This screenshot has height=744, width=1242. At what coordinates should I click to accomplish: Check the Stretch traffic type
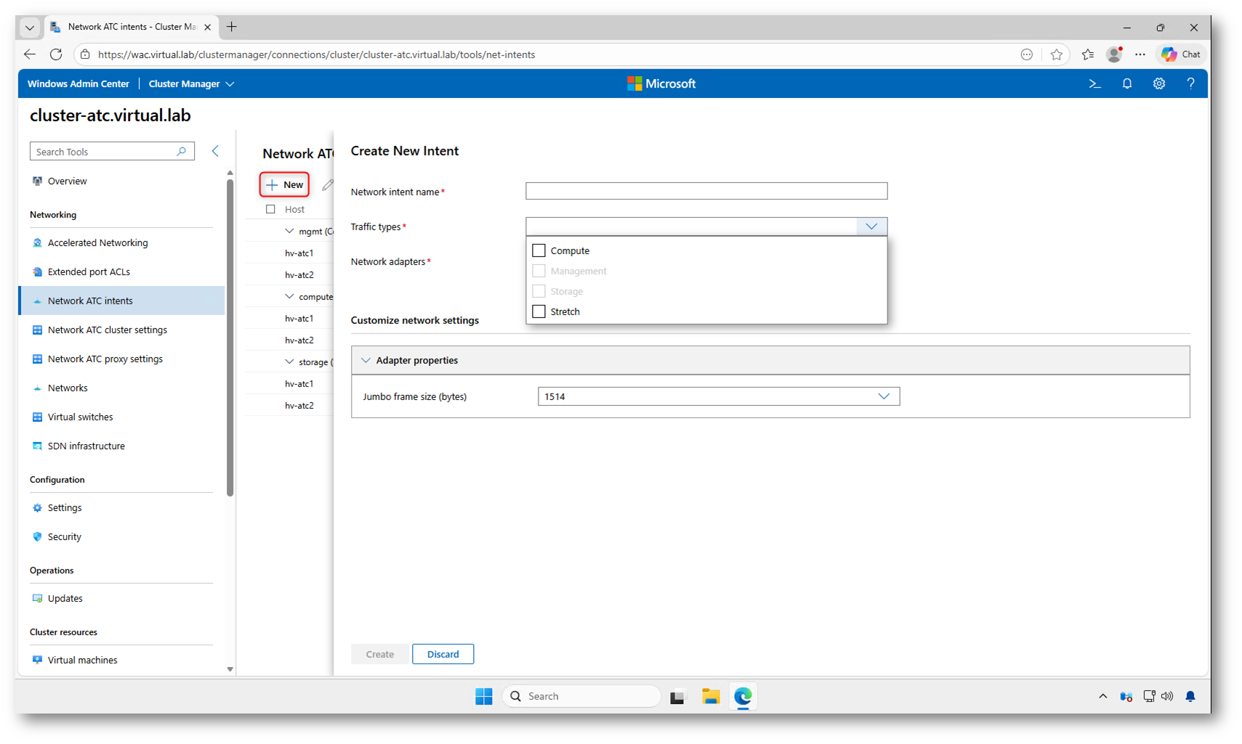pos(539,311)
